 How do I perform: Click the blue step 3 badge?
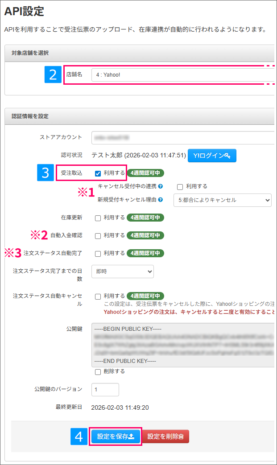point(45,173)
